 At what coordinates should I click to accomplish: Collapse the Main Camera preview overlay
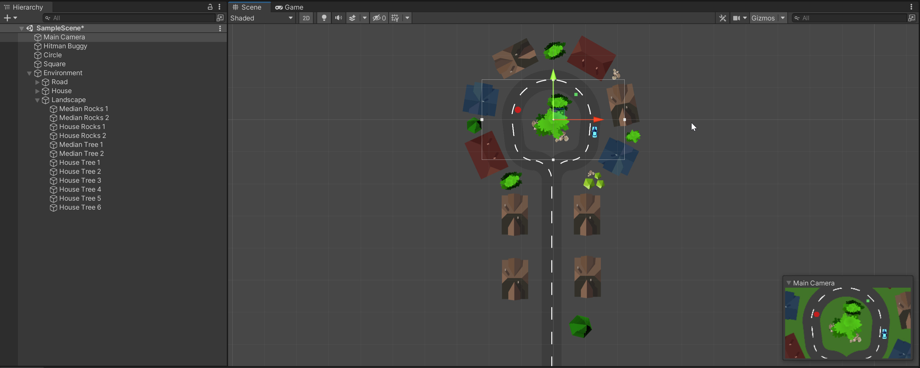click(x=789, y=283)
